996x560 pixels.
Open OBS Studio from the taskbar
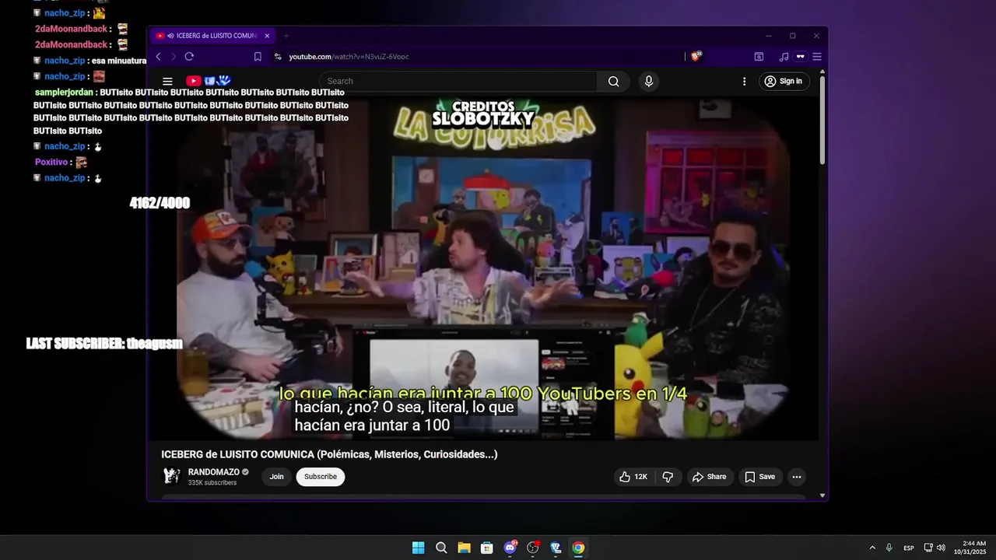click(x=532, y=548)
